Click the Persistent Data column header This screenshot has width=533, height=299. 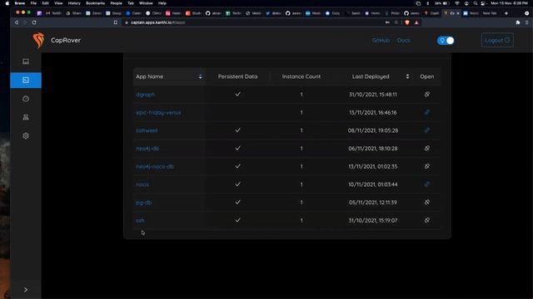click(x=237, y=76)
